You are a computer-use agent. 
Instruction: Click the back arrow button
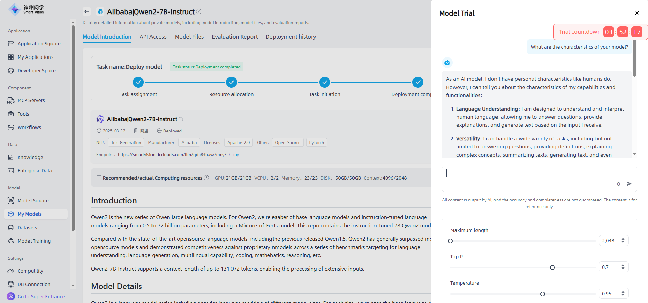(87, 11)
